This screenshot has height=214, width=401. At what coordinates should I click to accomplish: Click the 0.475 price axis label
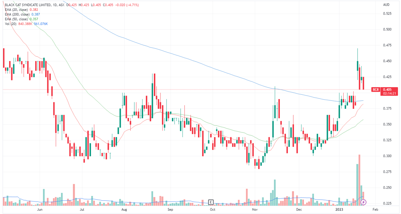click(387, 45)
